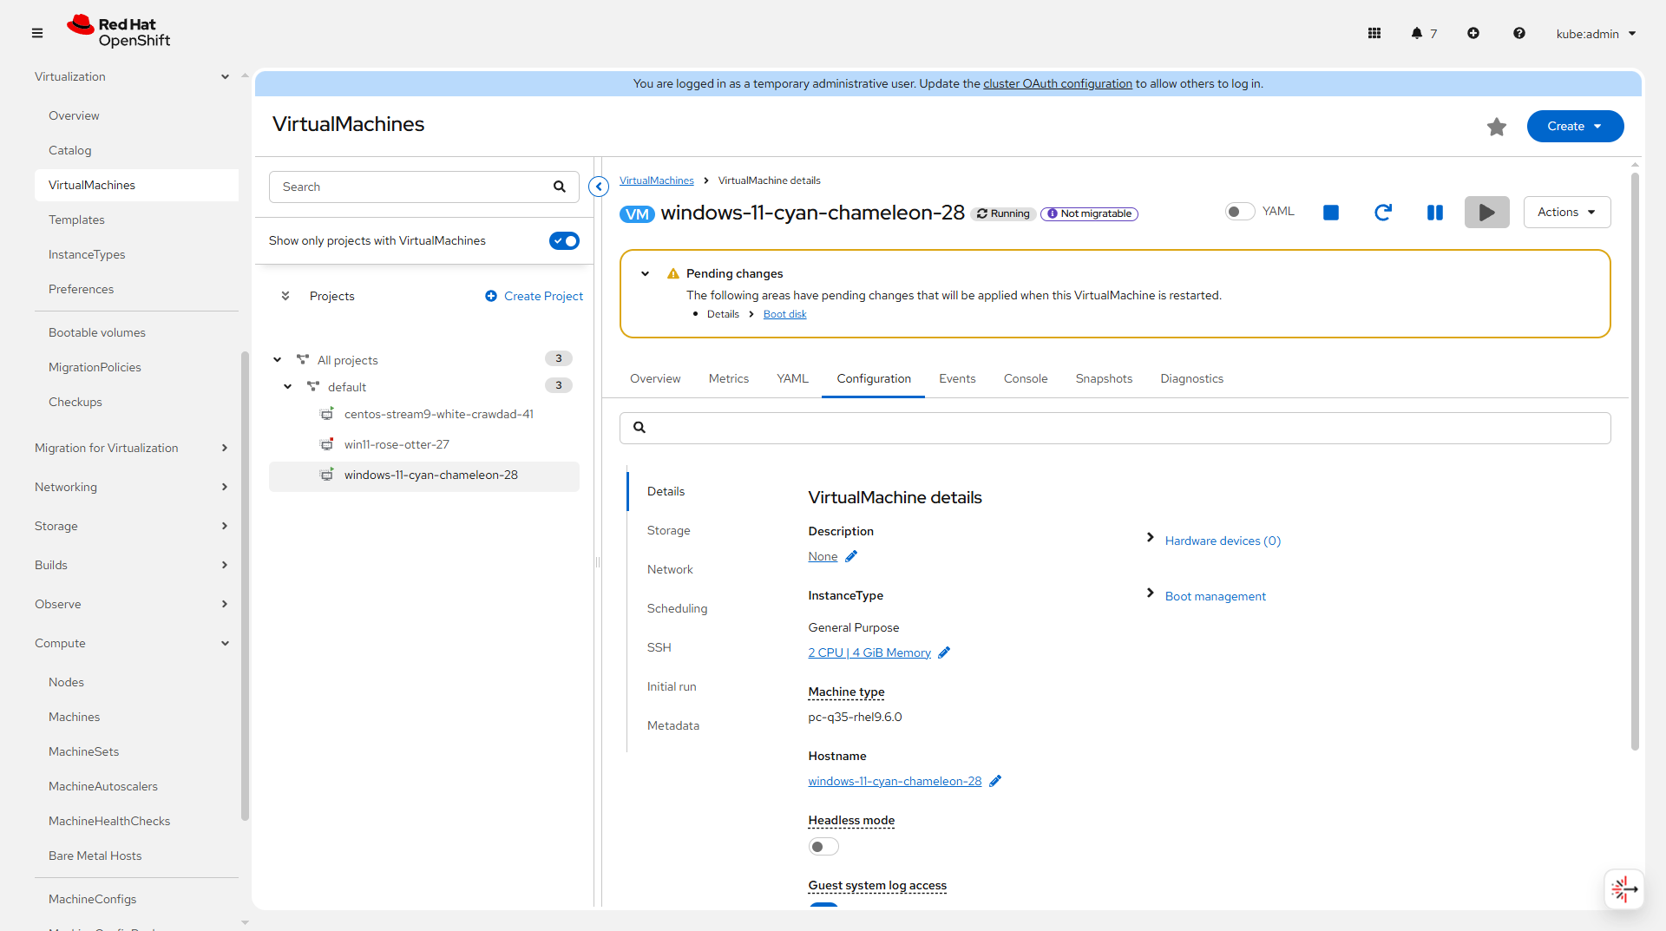Open the Events tab
Image resolution: width=1666 pixels, height=931 pixels.
pyautogui.click(x=957, y=379)
